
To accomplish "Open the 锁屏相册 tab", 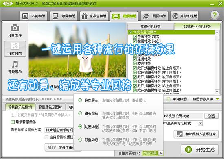I will (x=64, y=16).
